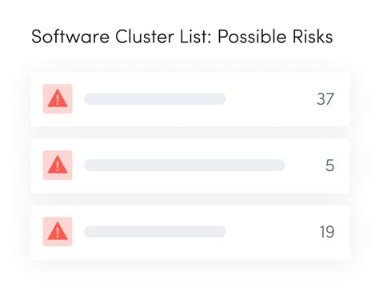Select the long placeholder bar in second row
The image size is (379, 291).
click(185, 165)
